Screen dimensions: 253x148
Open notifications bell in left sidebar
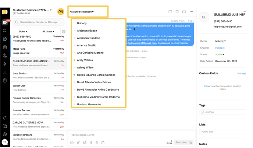click(5, 118)
